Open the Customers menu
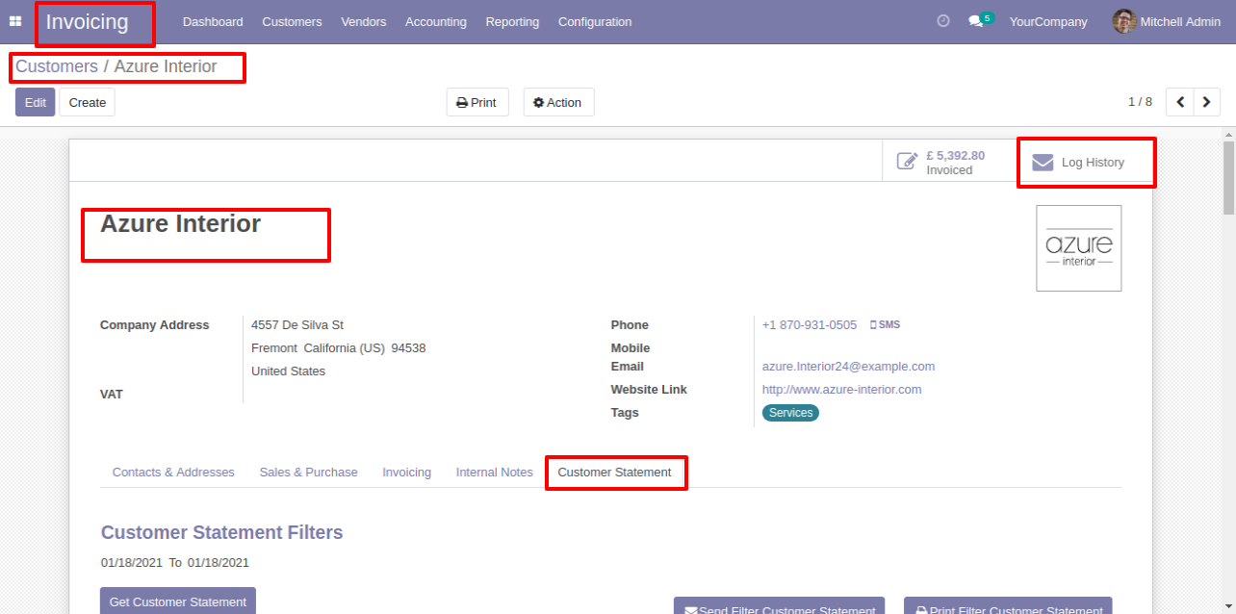This screenshot has width=1236, height=614. tap(292, 21)
